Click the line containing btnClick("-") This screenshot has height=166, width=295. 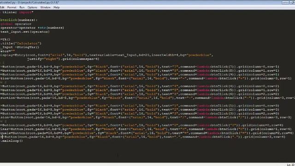tap(147, 98)
